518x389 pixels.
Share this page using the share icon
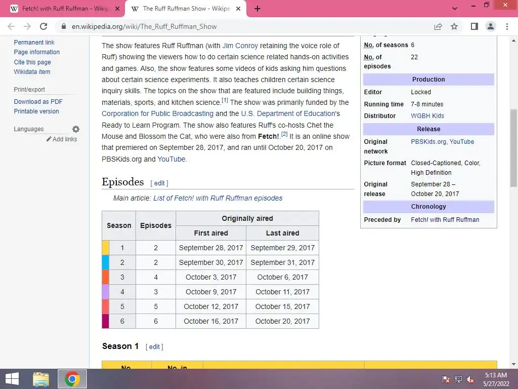point(438,26)
